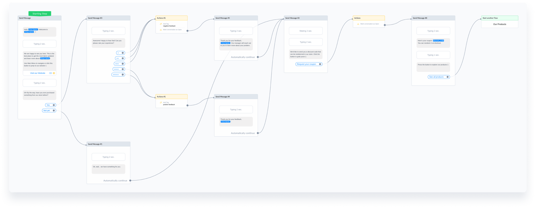Click the 'send you a discount code' message
Screen dimensions: 536x208
(x=306, y=54)
